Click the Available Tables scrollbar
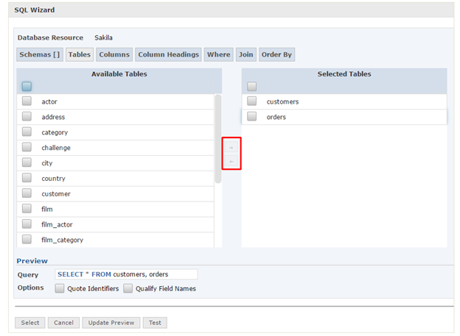Image resolution: width=460 pixels, height=336 pixels. 218,139
